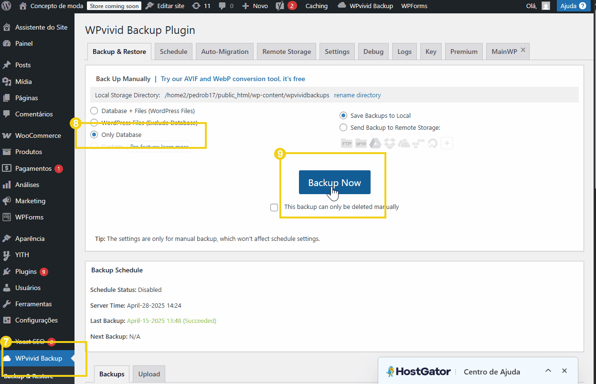Choose OneDrive cloud storage icon

coord(404,143)
